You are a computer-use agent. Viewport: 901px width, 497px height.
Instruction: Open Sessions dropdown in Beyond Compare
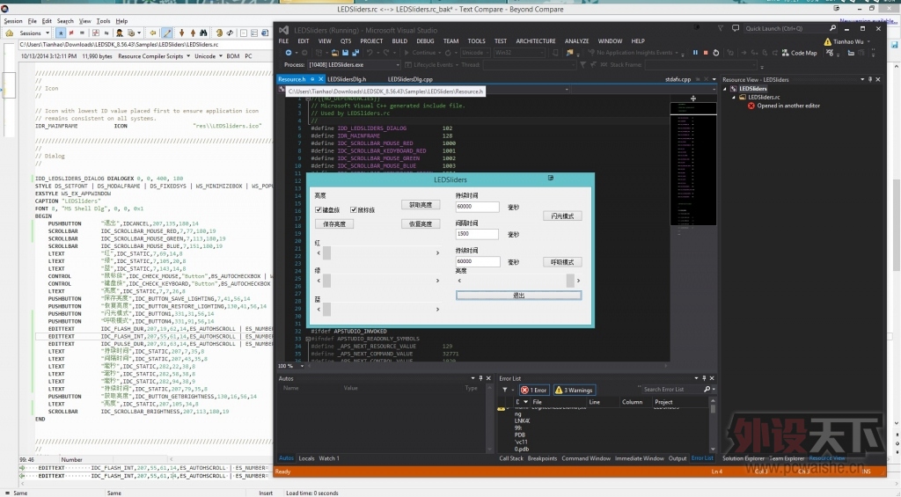[x=34, y=33]
